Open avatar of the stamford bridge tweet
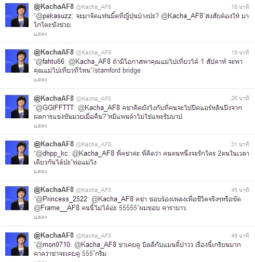Viewport: 255px width, 262px height. [17, 61]
